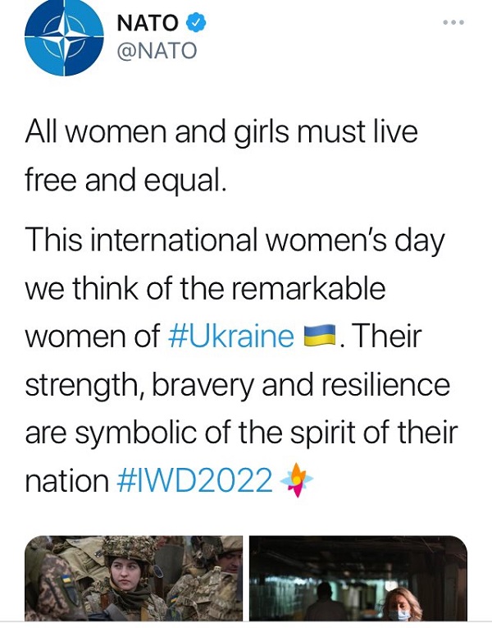Click the "All women and girls" opening sentence
This screenshot has width=492, height=628.
coord(221,131)
